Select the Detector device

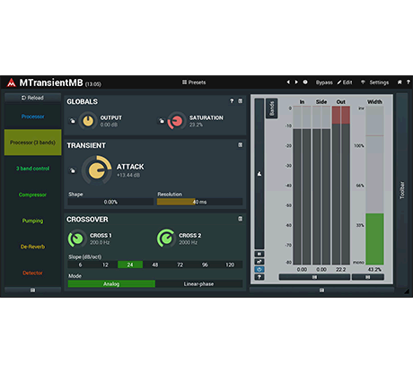tap(32, 273)
